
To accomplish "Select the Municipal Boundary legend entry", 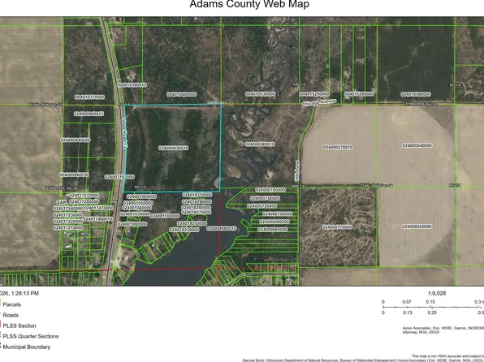I will [x=27, y=347].
